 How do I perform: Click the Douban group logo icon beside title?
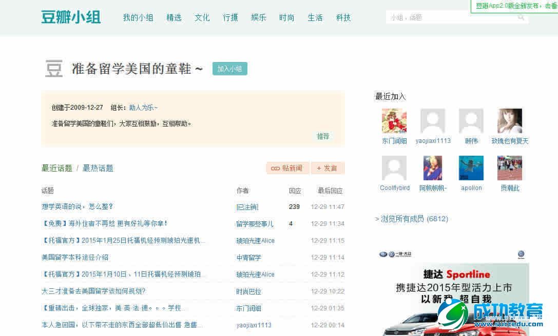tap(54, 69)
